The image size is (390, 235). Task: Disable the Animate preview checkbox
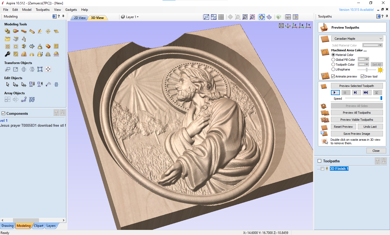click(x=333, y=76)
